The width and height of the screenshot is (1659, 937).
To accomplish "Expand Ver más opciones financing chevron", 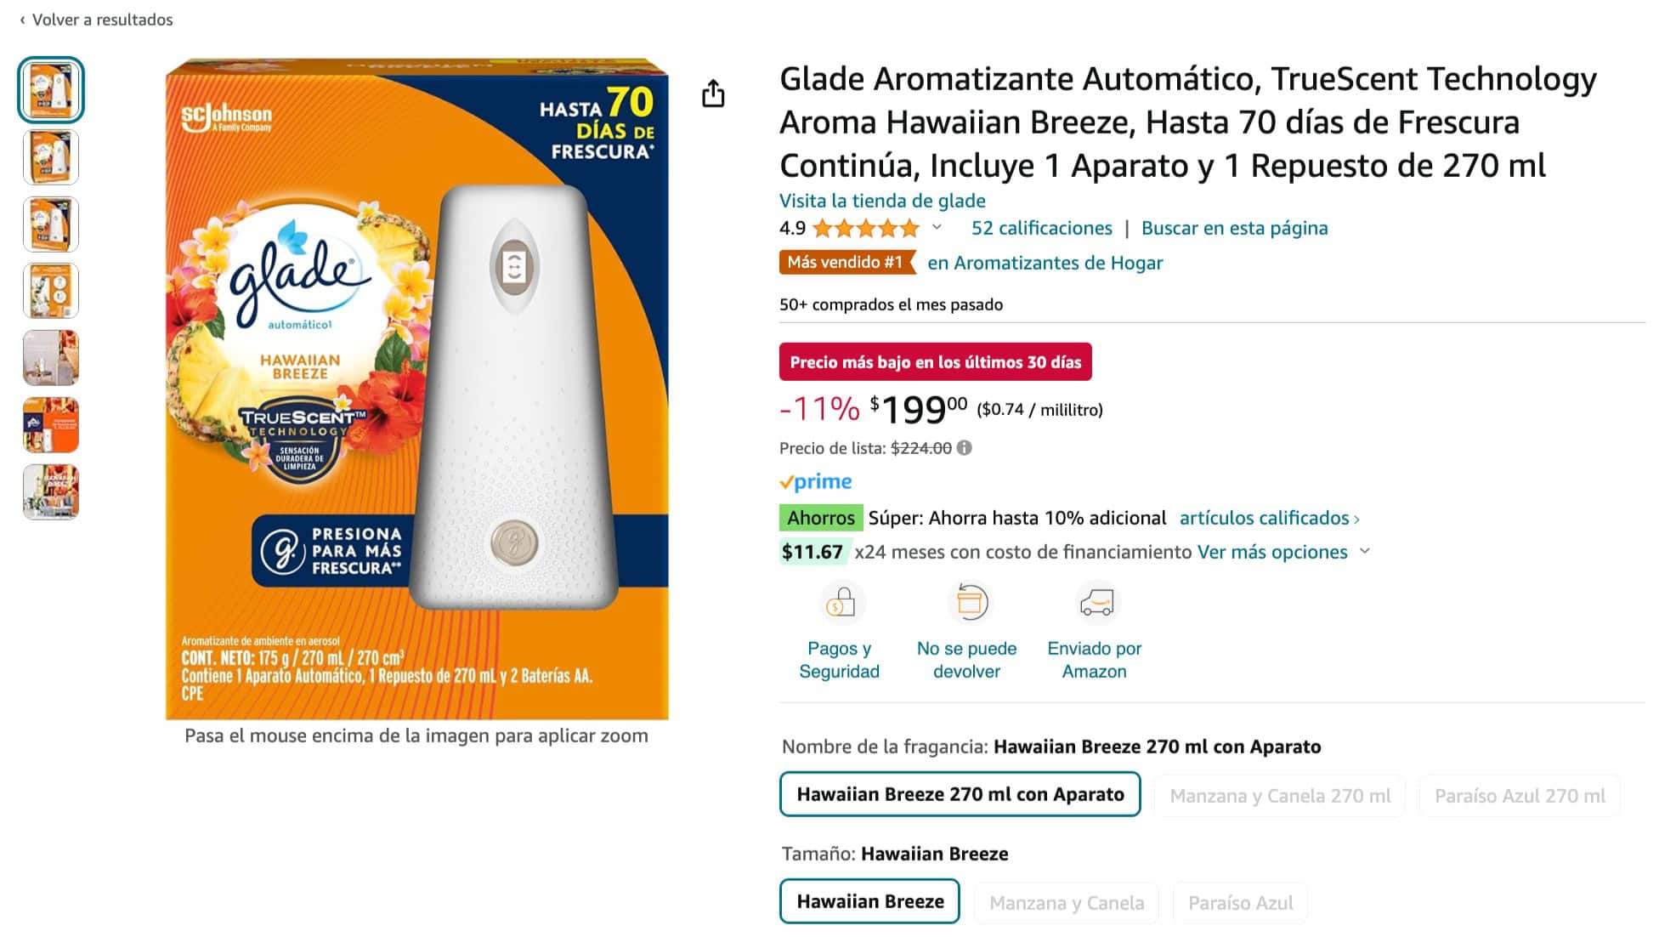I will 1365,551.
